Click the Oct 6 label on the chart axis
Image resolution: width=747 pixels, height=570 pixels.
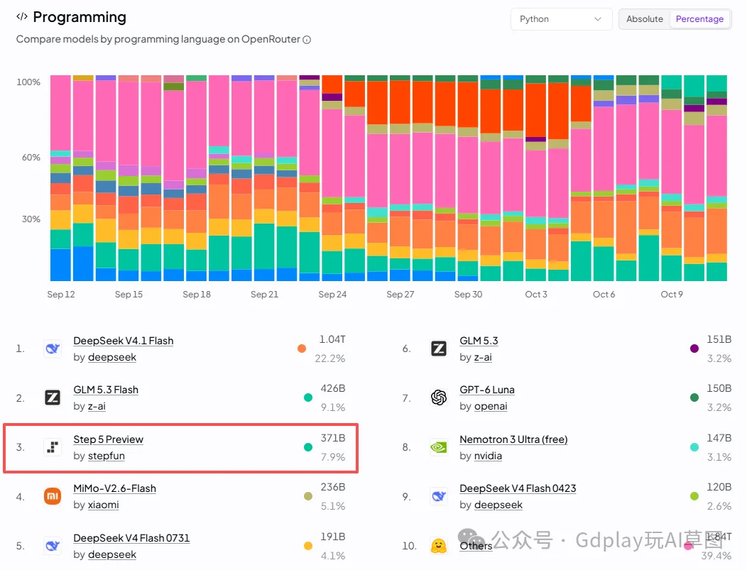pyautogui.click(x=604, y=295)
